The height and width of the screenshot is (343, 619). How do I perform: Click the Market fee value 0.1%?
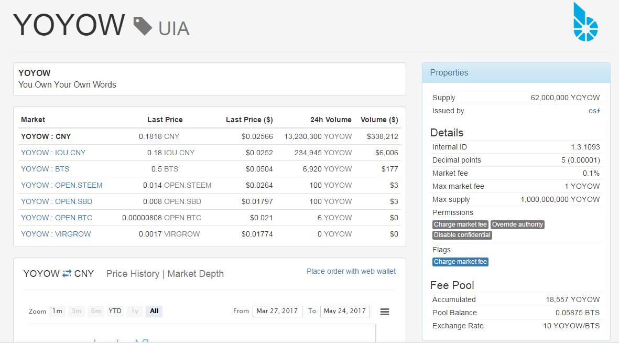pos(591,173)
